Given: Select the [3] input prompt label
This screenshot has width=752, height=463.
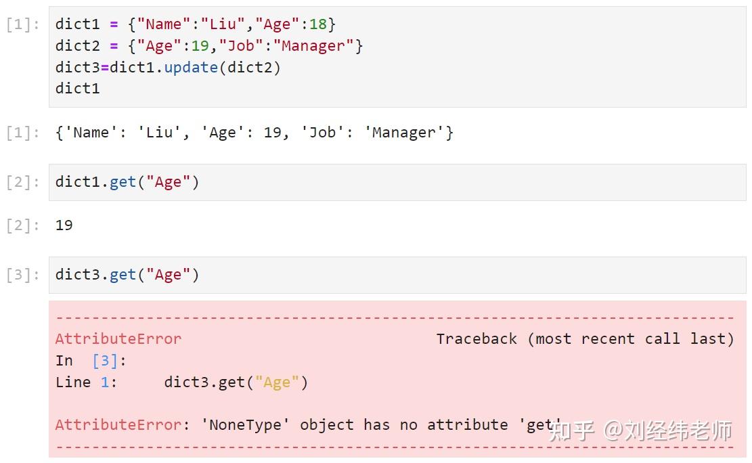Looking at the screenshot, I should tap(22, 275).
